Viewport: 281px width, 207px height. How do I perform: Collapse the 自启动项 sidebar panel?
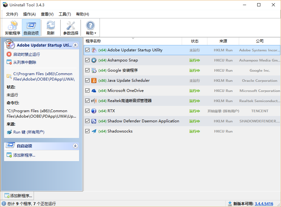(x=75, y=146)
